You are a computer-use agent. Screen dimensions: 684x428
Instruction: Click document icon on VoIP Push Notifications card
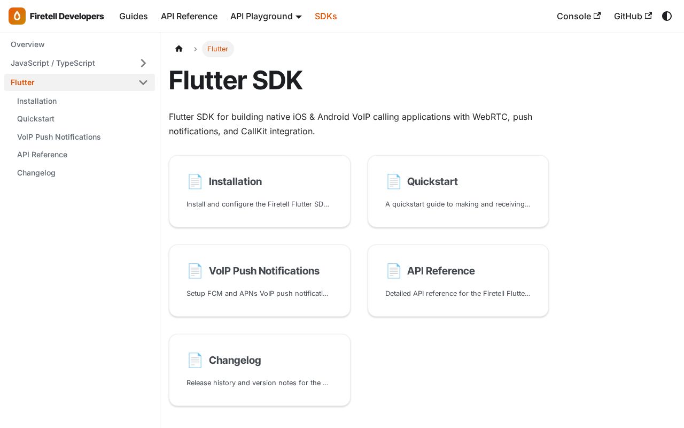click(195, 271)
